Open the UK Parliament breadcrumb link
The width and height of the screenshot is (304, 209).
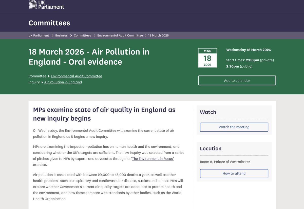coord(39,35)
